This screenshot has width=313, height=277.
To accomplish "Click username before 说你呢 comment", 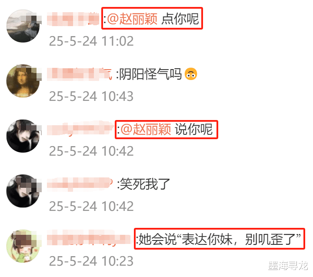I will (x=80, y=129).
